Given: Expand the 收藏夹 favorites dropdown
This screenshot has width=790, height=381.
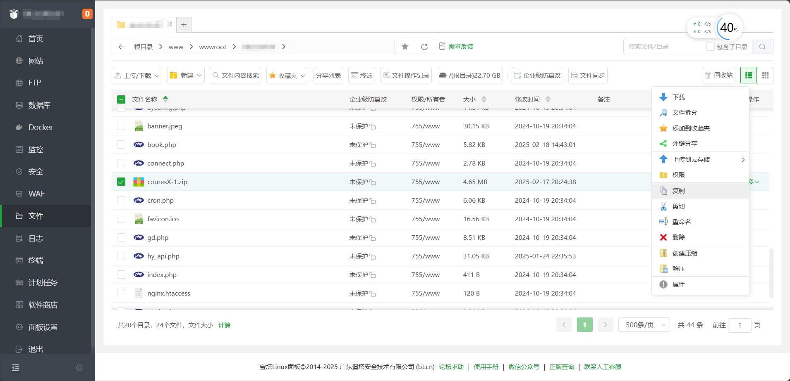Looking at the screenshot, I should coord(287,75).
